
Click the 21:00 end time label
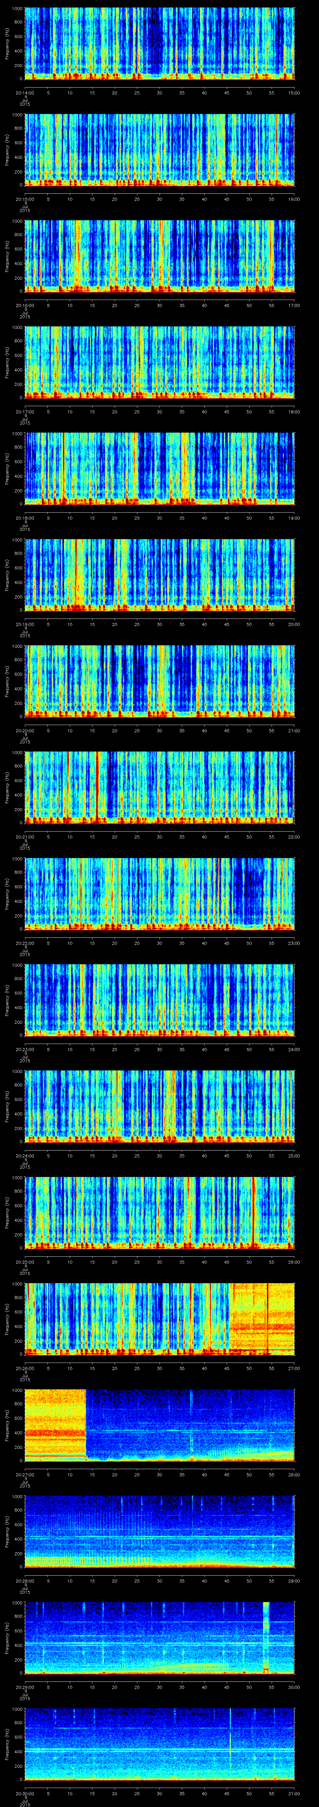coord(294,730)
